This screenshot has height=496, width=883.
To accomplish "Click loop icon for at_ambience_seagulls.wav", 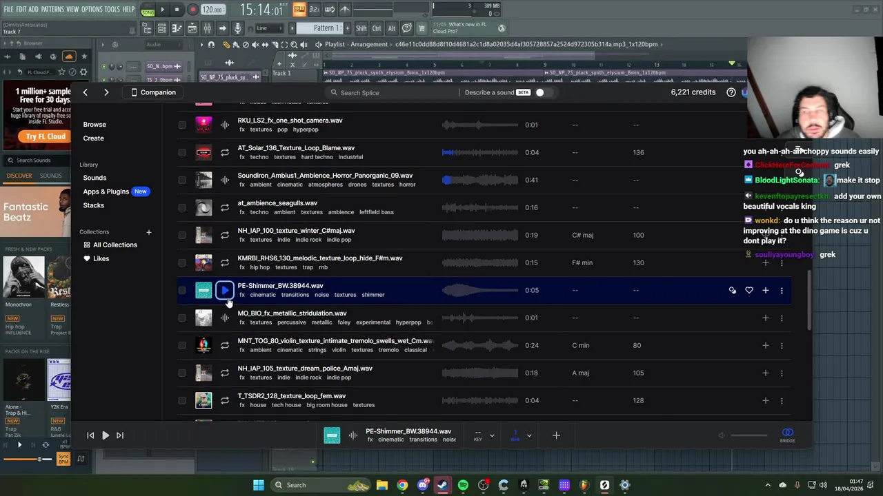I will coord(225,207).
